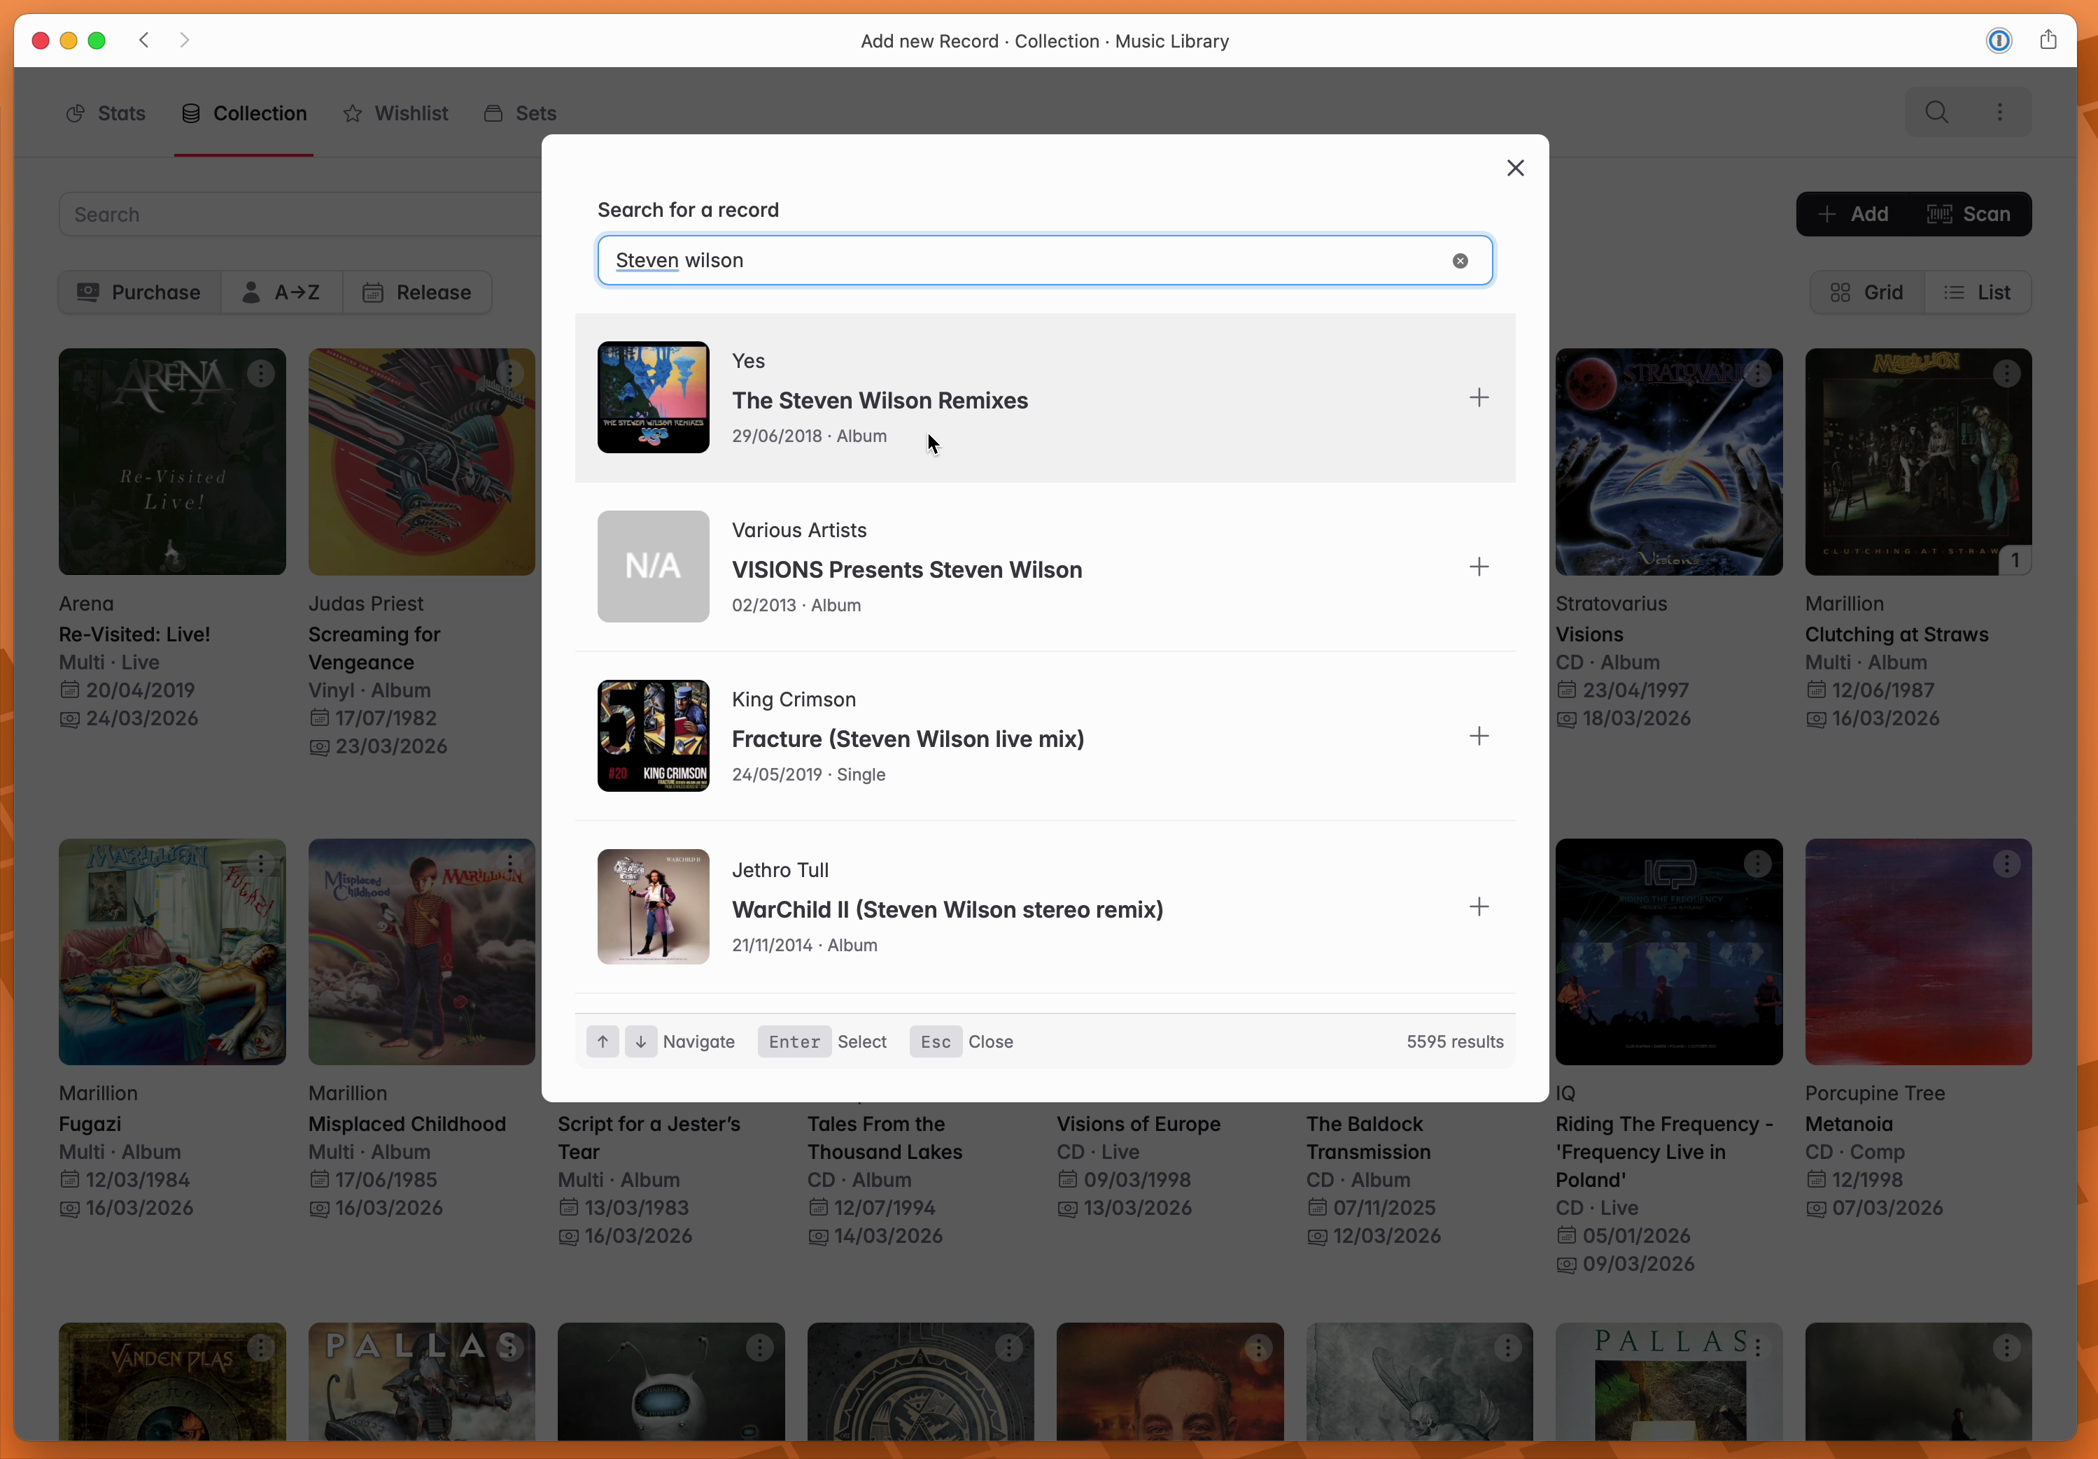Open Yes Steven Wilson Remixes cover thumbnail
This screenshot has height=1459, width=2098.
coord(652,397)
